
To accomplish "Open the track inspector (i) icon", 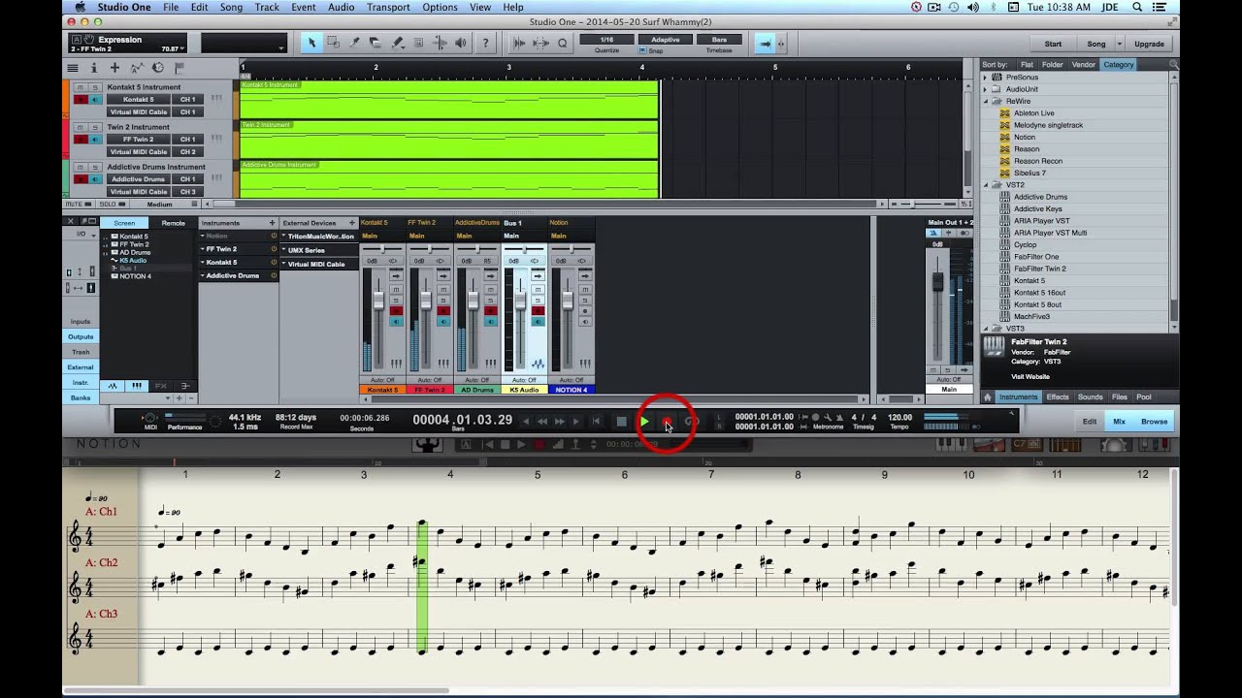I will [x=94, y=68].
